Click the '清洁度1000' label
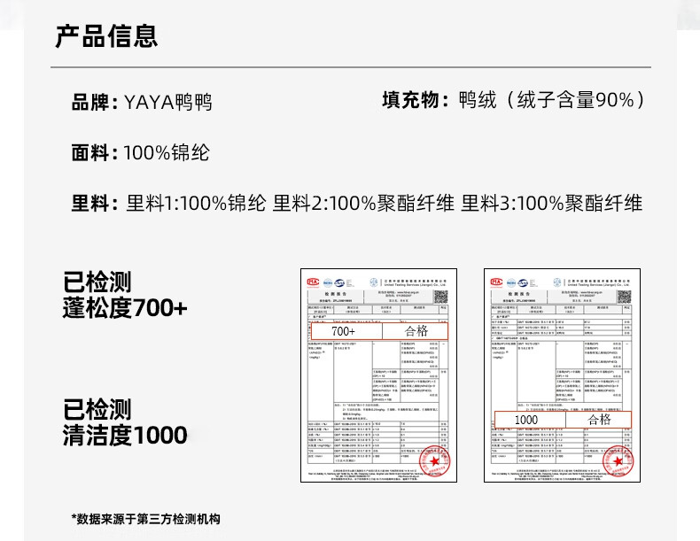Viewport: 700px width, 541px height. coord(125,435)
